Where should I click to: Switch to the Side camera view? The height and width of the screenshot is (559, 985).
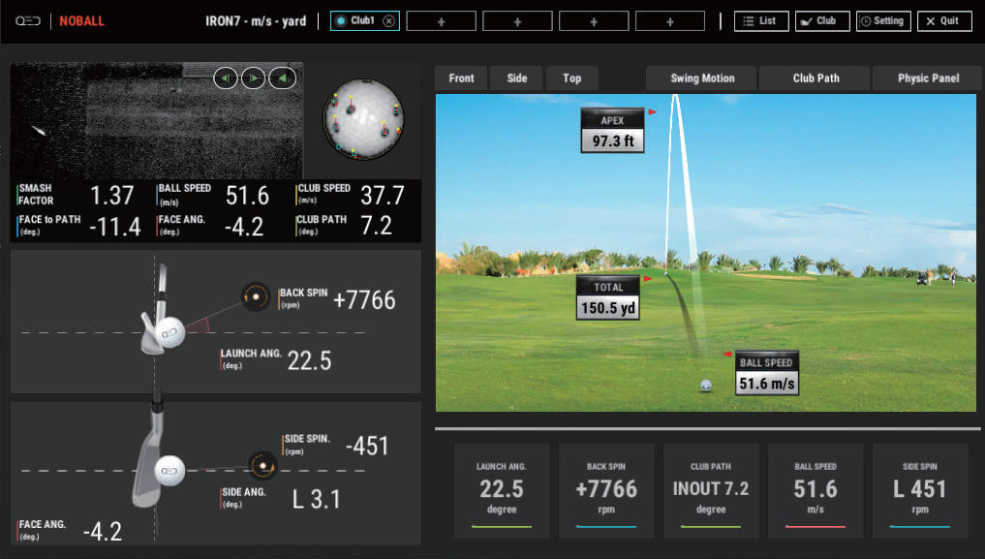click(x=517, y=78)
